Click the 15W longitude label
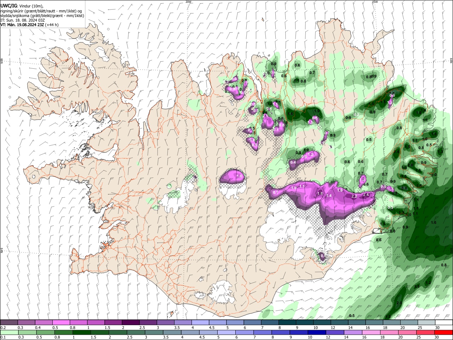453x340 pixels. click(375, 2)
